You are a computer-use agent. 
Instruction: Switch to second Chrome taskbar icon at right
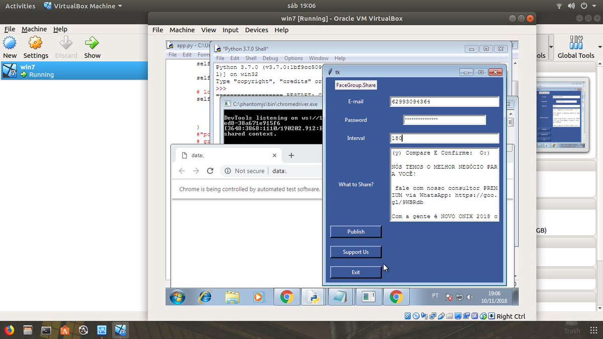click(396, 297)
